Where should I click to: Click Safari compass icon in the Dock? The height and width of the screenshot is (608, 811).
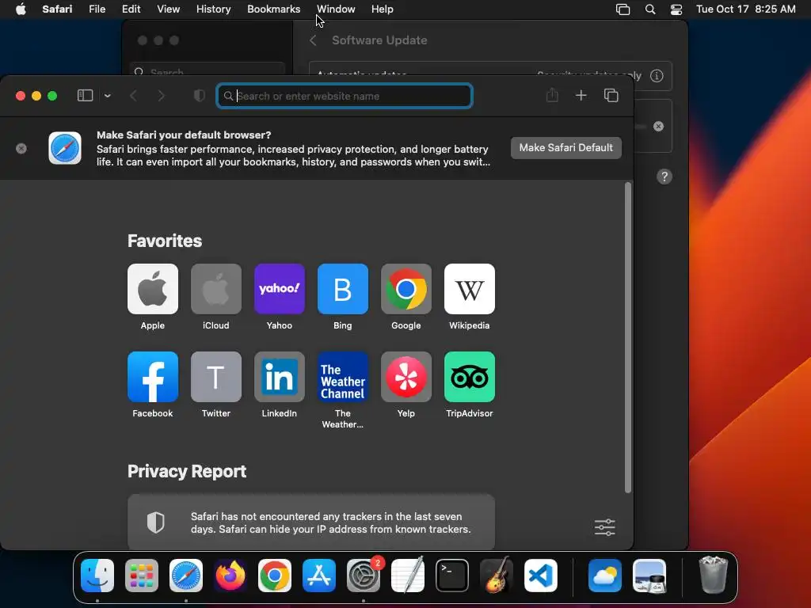coord(186,576)
